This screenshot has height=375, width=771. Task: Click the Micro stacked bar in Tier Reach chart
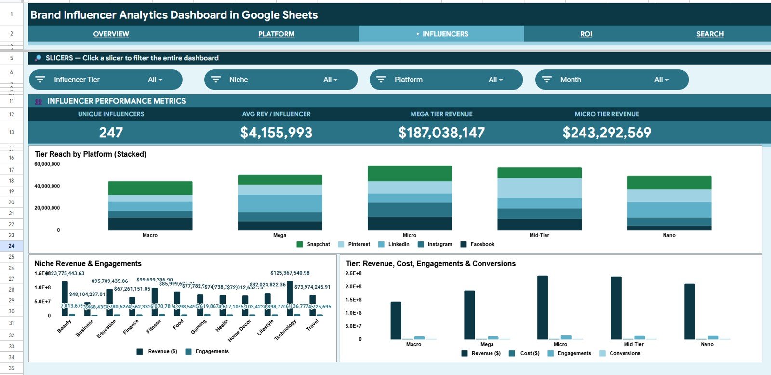click(x=410, y=198)
